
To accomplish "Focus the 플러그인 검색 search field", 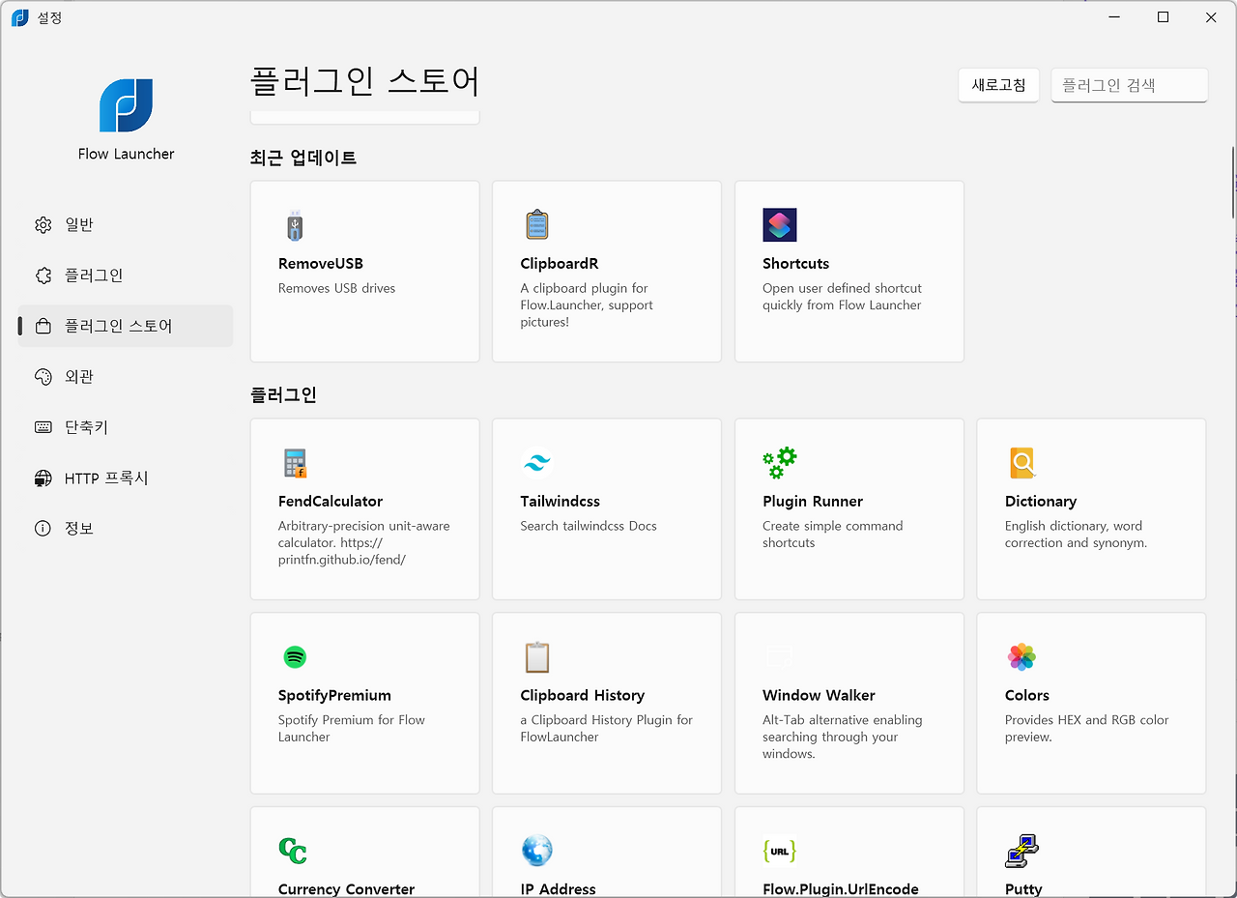I will (x=1130, y=85).
